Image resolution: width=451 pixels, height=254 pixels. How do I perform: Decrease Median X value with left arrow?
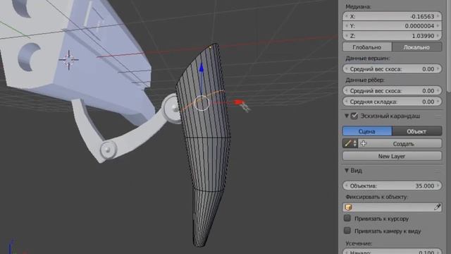pos(346,16)
